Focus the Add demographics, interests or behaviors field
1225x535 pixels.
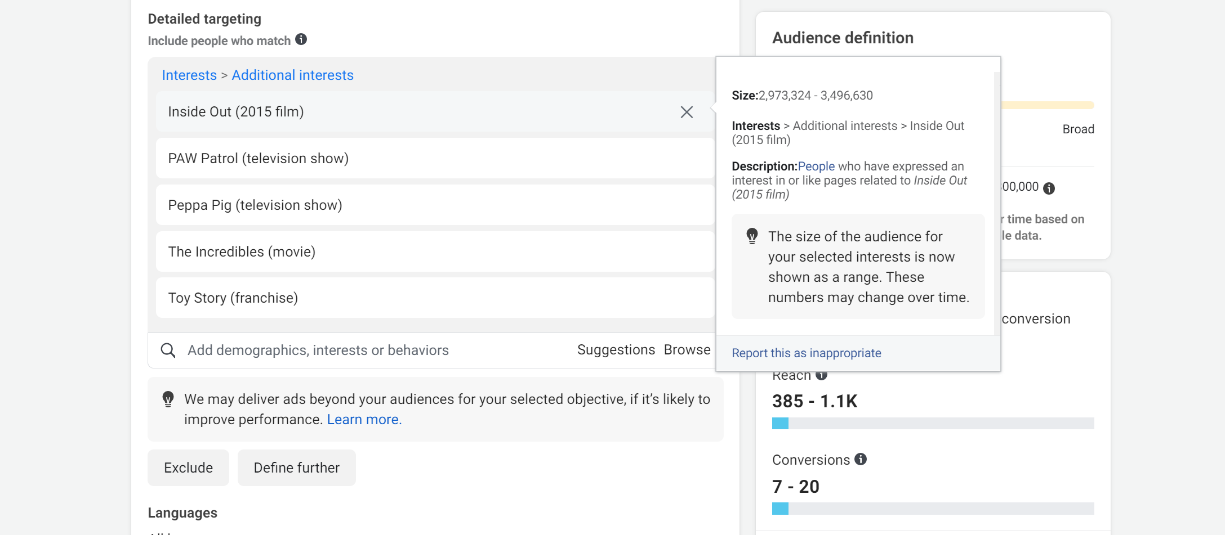tap(318, 350)
